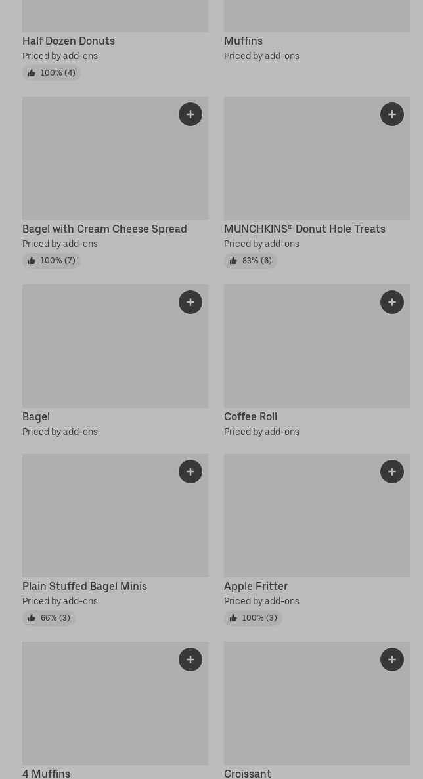Image resolution: width=423 pixels, height=779 pixels.
Task: Open Half Dozen Donuts item
Action: click(68, 41)
